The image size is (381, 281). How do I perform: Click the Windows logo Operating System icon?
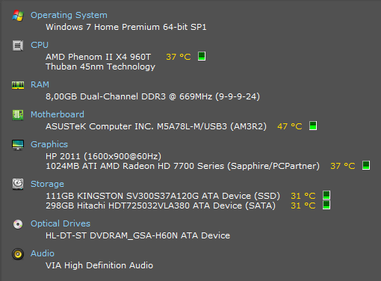(18, 16)
